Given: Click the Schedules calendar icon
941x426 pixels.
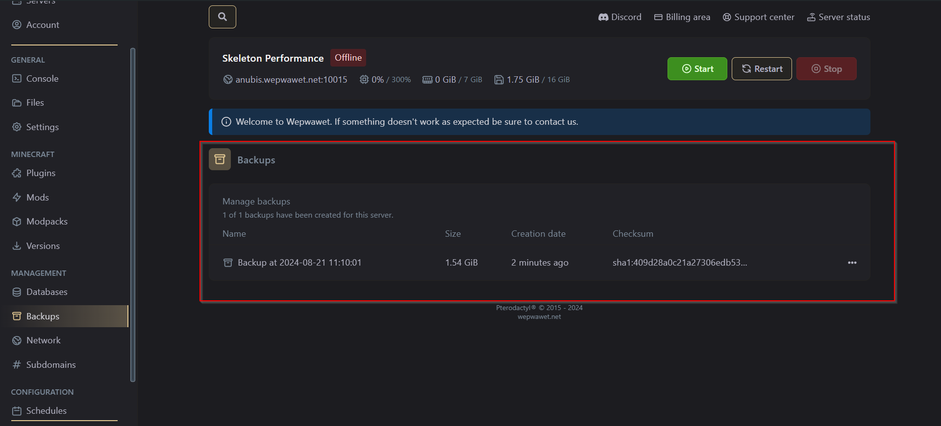Looking at the screenshot, I should coord(17,411).
